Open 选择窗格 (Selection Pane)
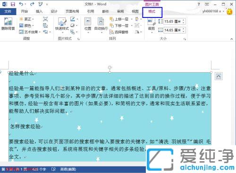236x173 pixels. click(119, 32)
